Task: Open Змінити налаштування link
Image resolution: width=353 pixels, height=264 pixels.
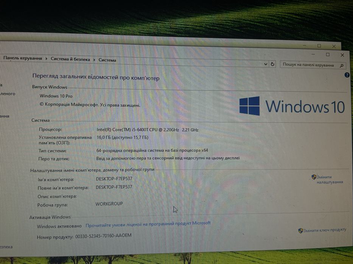Action: pos(330,180)
